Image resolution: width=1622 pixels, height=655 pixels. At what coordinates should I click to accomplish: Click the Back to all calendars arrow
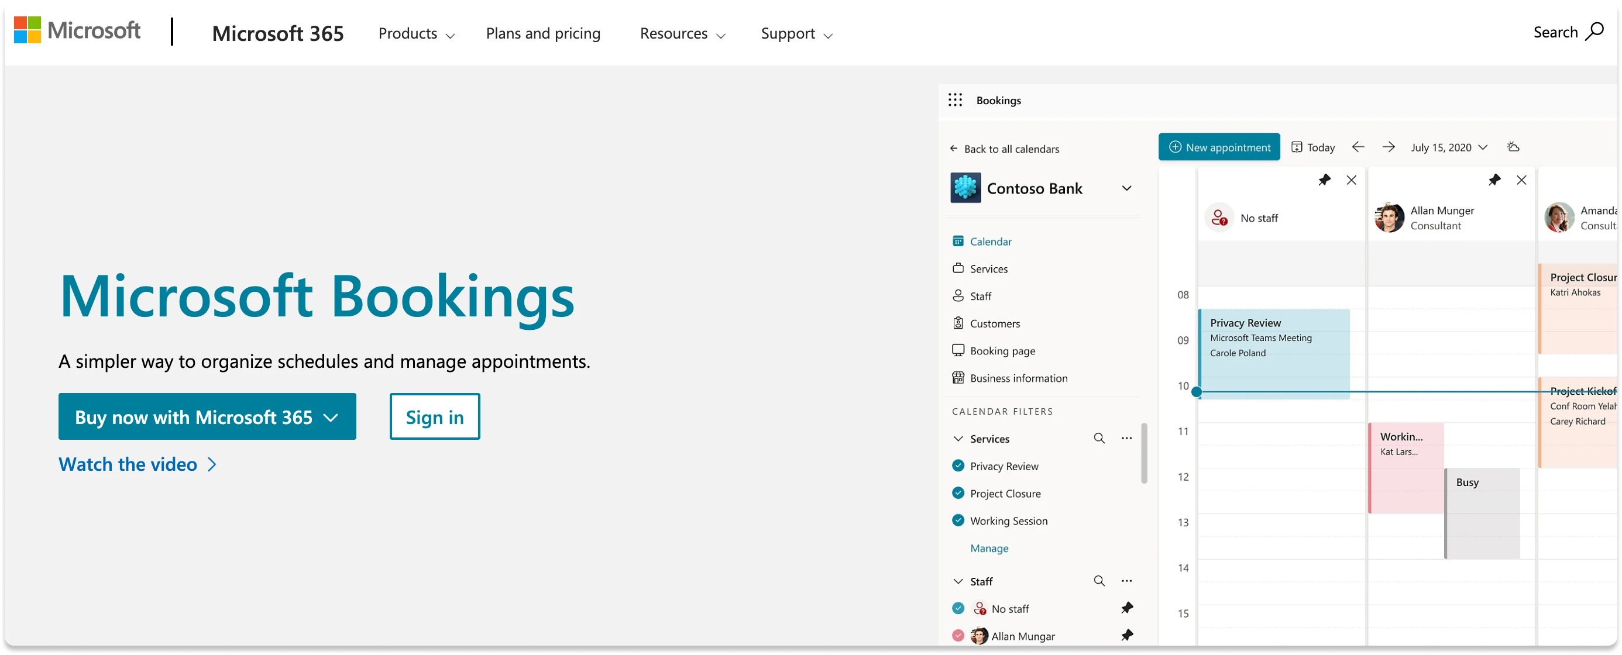(x=953, y=149)
